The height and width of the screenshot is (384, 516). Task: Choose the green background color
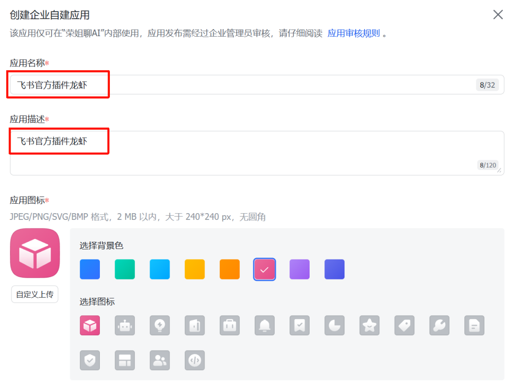(125, 270)
